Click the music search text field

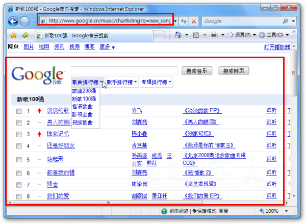pos(124,70)
